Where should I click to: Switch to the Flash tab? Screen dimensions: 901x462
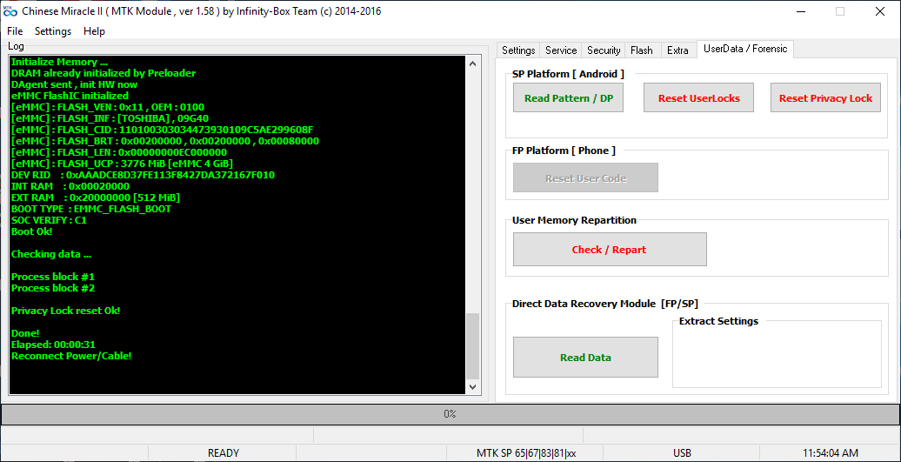641,50
